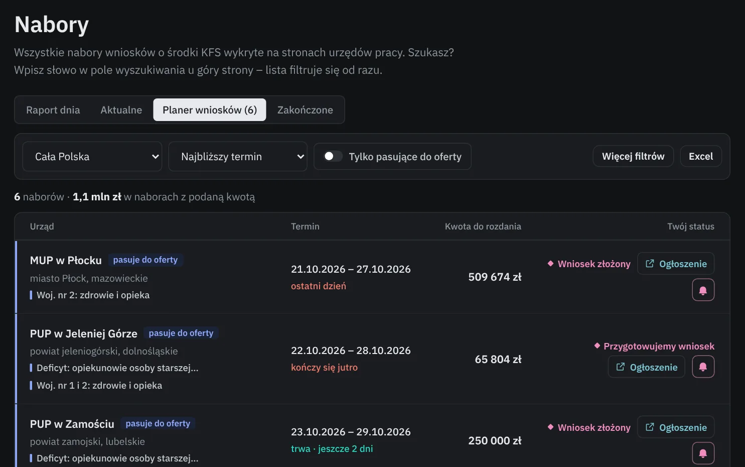This screenshot has width=745, height=467.
Task: Click the Urząd column header
Action: click(x=42, y=226)
